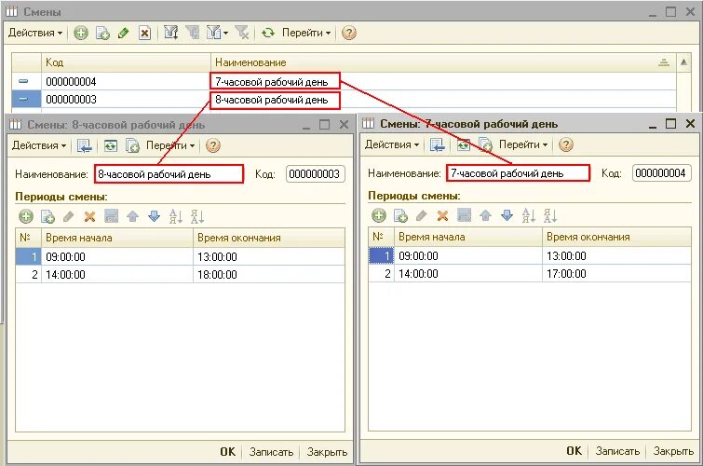This screenshot has height=466, width=703.
Task: Sort periods descending in 7-часовой window
Action: (x=550, y=215)
